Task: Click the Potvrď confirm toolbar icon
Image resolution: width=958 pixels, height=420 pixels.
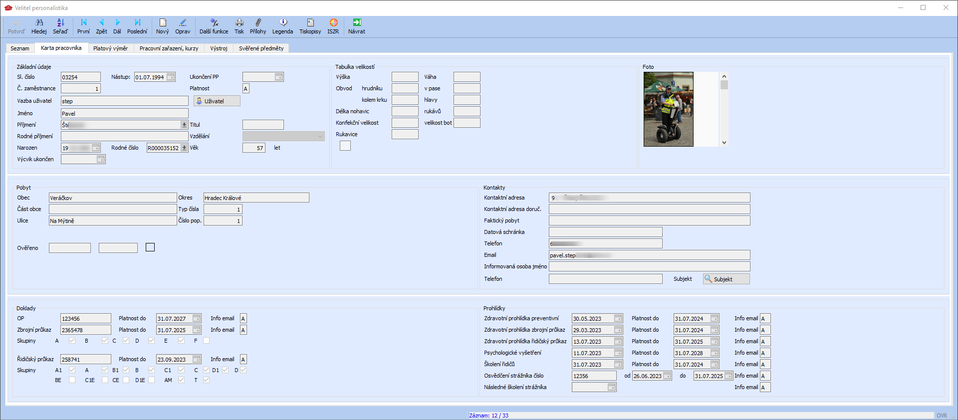Action: click(x=16, y=26)
